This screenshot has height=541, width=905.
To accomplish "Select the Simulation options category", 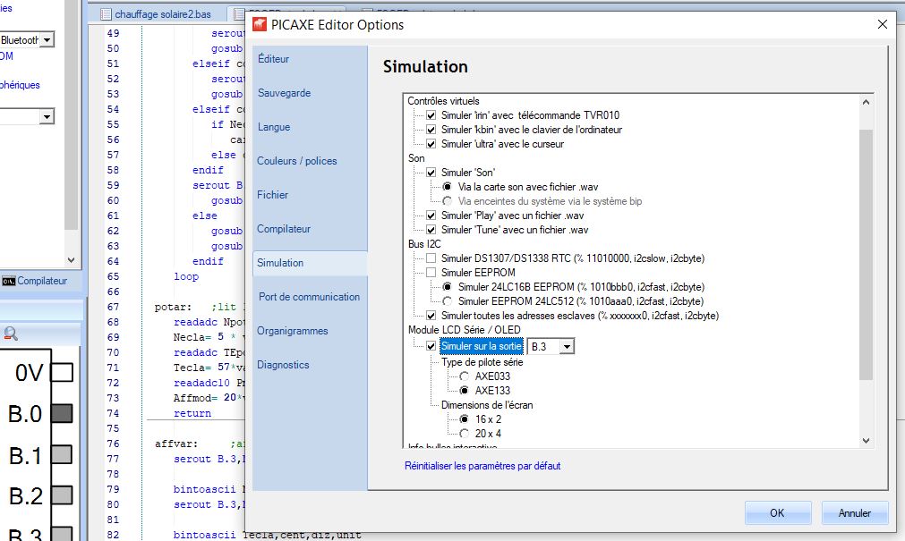I will click(310, 263).
